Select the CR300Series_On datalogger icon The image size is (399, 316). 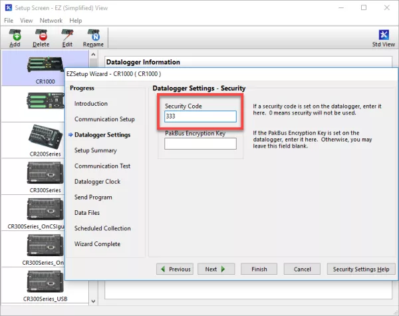45,245
